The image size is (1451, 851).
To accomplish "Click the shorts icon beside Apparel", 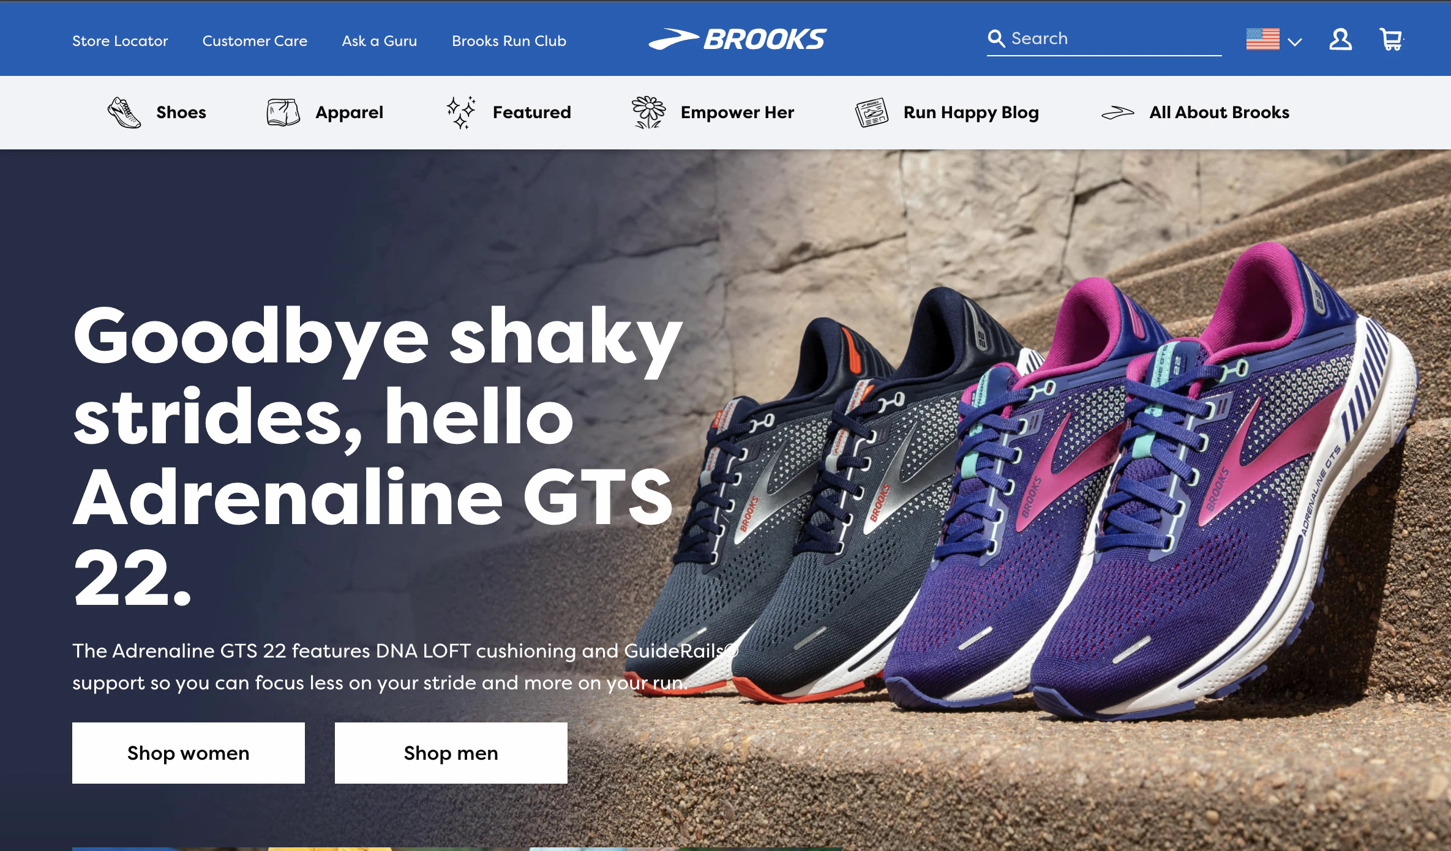I will (283, 113).
